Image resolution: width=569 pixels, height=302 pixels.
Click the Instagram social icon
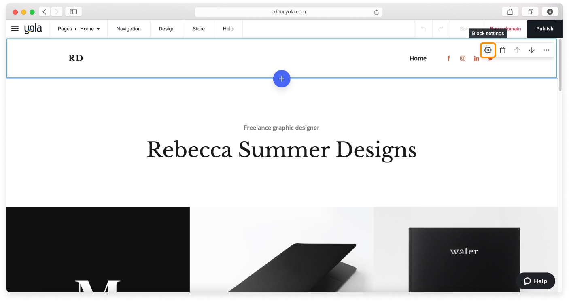pyautogui.click(x=463, y=59)
